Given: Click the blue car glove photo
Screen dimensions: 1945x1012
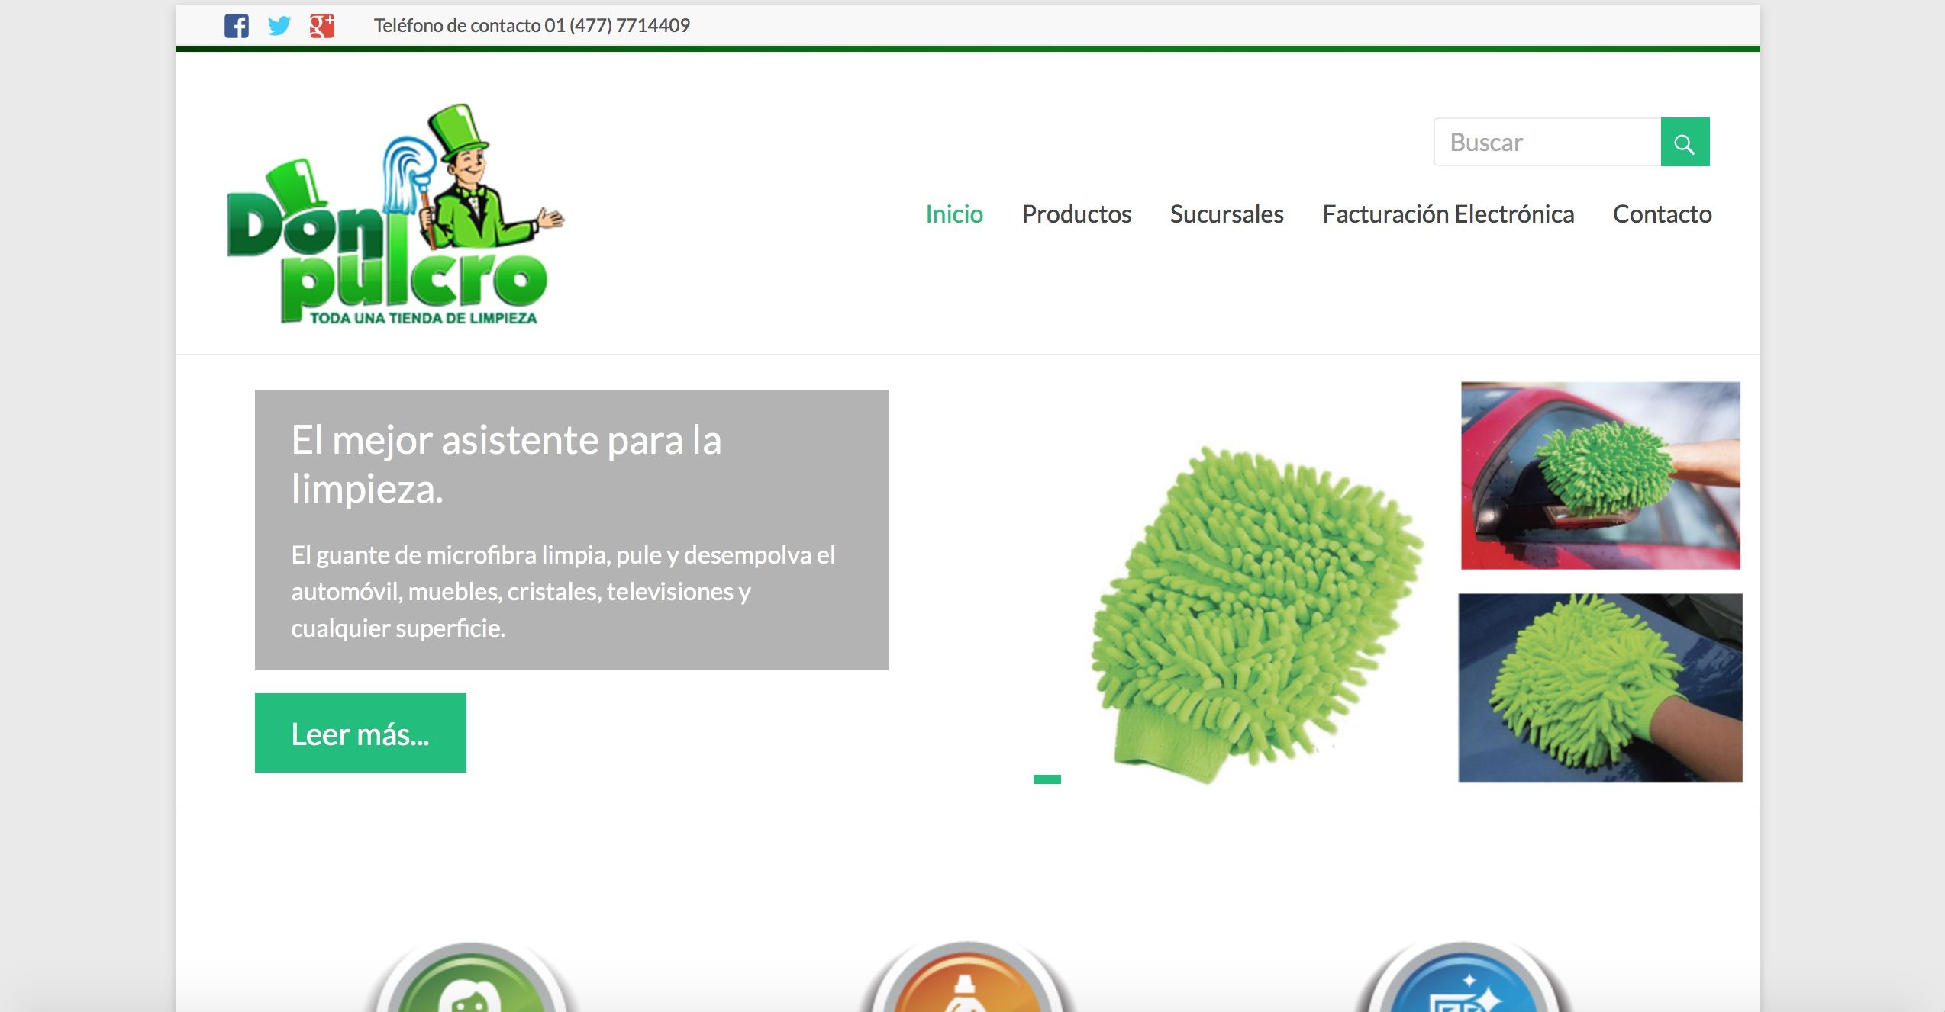Looking at the screenshot, I should [1600, 688].
